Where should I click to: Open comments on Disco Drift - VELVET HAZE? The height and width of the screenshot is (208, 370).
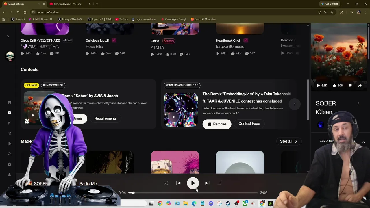pos(54,53)
